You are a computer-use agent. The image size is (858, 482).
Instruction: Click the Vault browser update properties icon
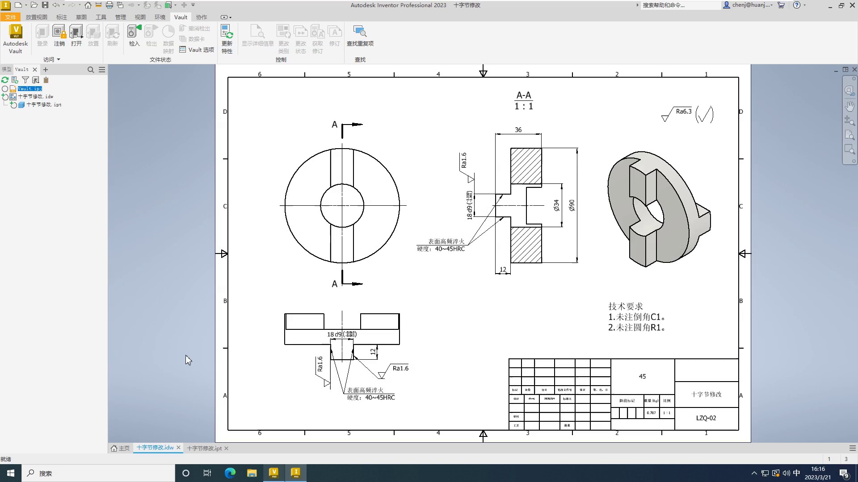click(x=15, y=80)
